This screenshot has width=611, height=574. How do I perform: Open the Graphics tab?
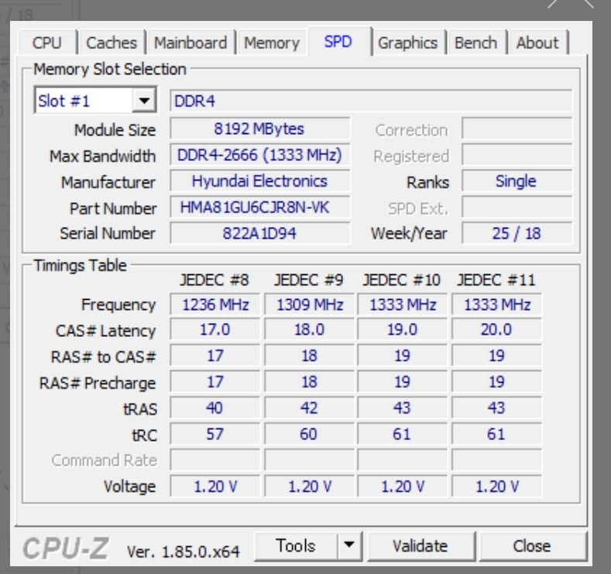(x=407, y=43)
